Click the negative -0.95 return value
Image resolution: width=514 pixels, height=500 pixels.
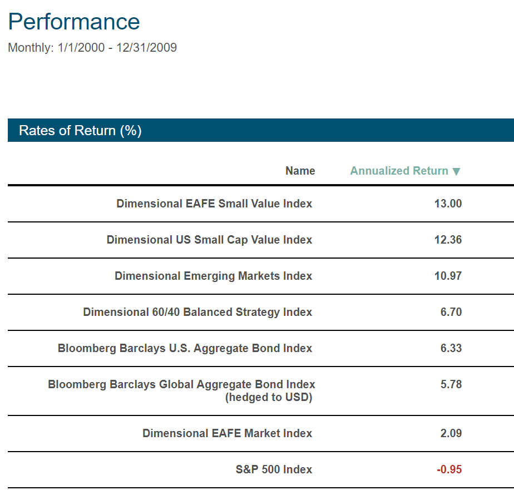pos(449,469)
